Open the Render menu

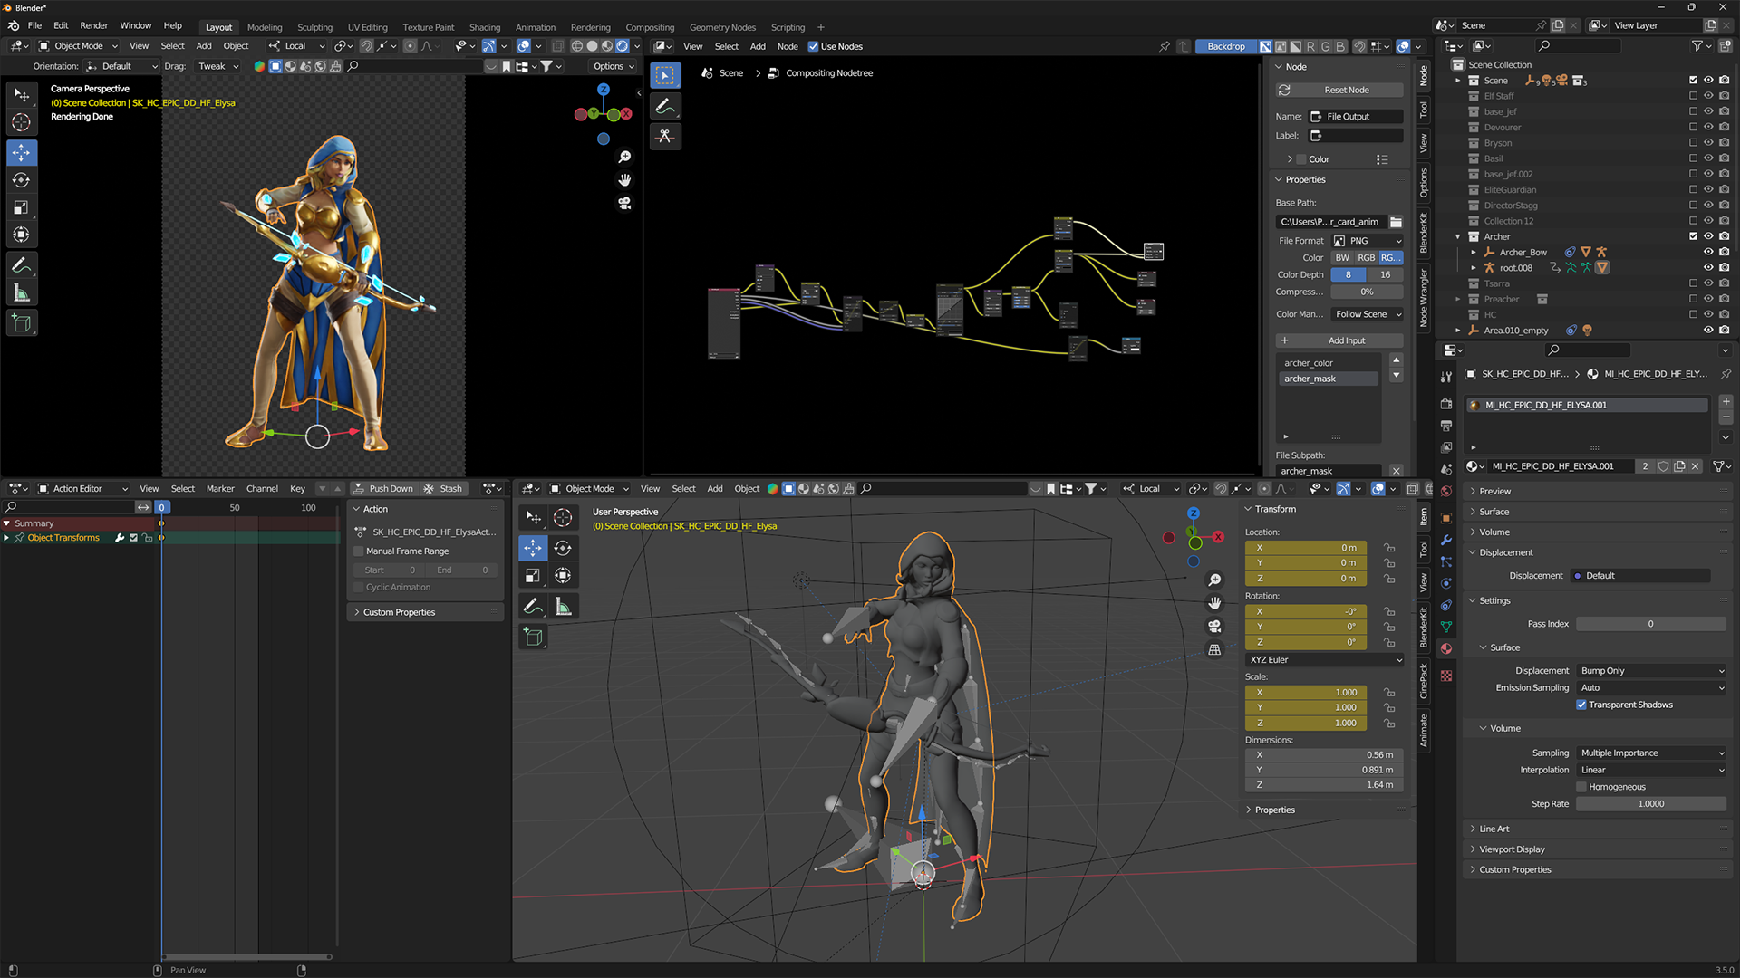93,25
